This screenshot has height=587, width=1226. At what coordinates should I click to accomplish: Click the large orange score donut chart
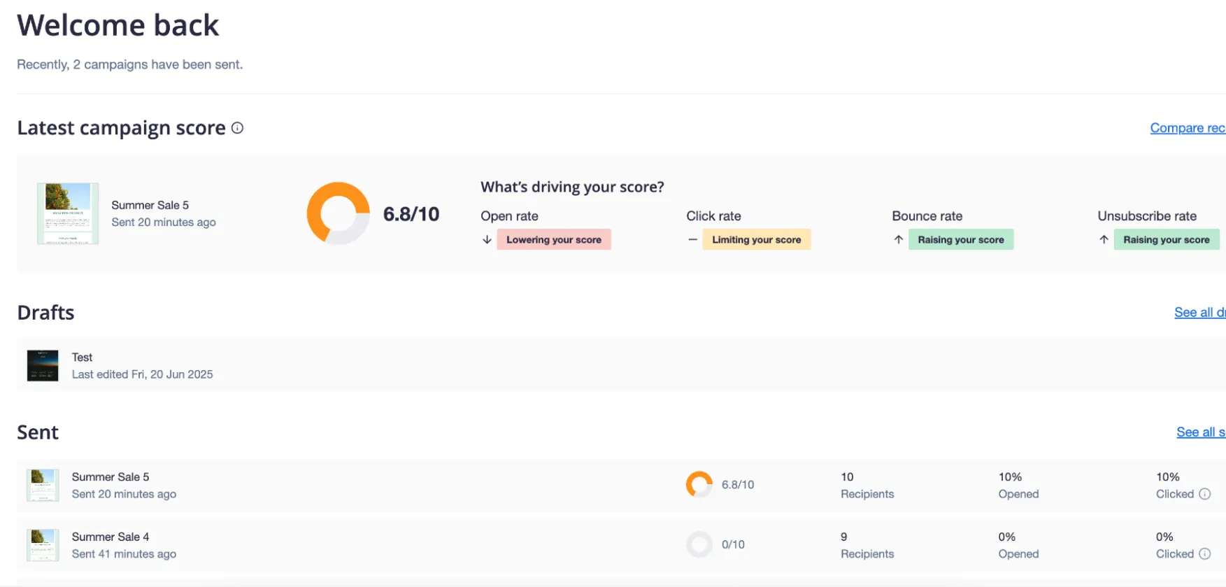coord(338,213)
